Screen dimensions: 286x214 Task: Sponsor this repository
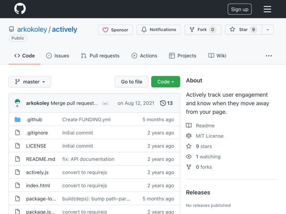click(115, 30)
